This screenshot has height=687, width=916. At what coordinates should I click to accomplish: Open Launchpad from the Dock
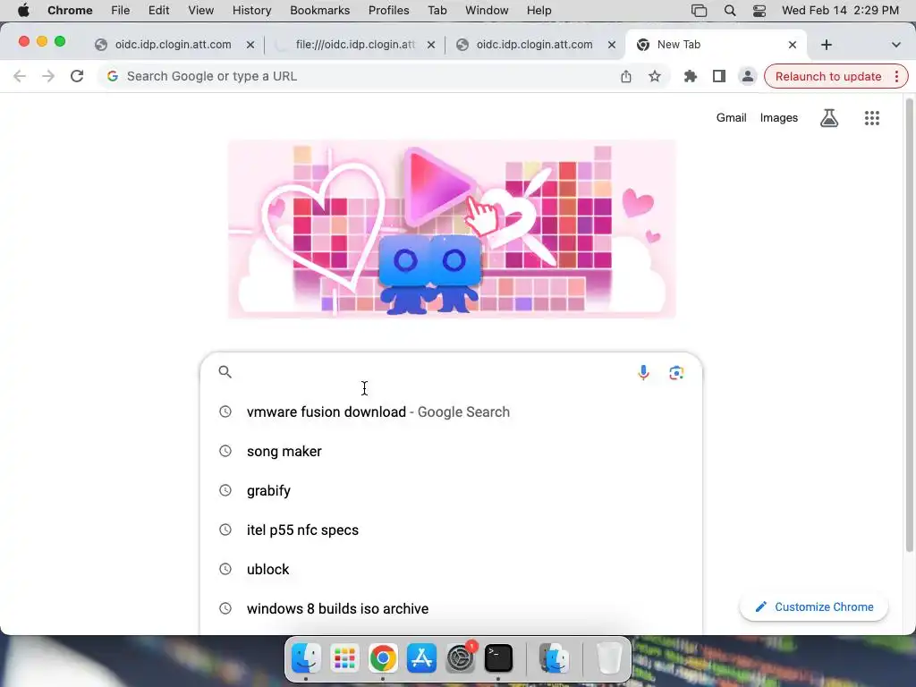point(344,658)
